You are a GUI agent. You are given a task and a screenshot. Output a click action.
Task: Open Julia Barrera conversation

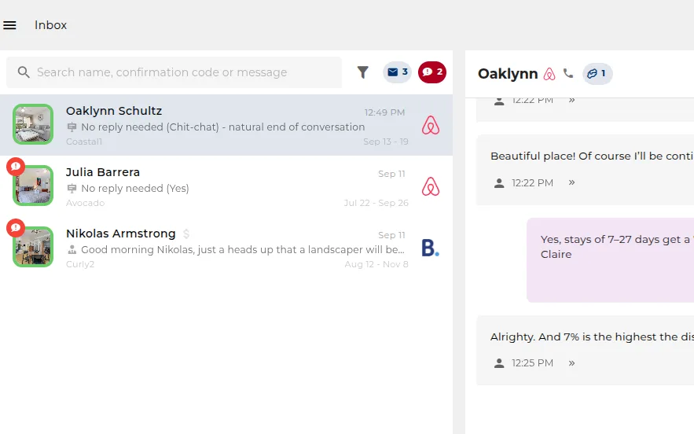click(226, 186)
